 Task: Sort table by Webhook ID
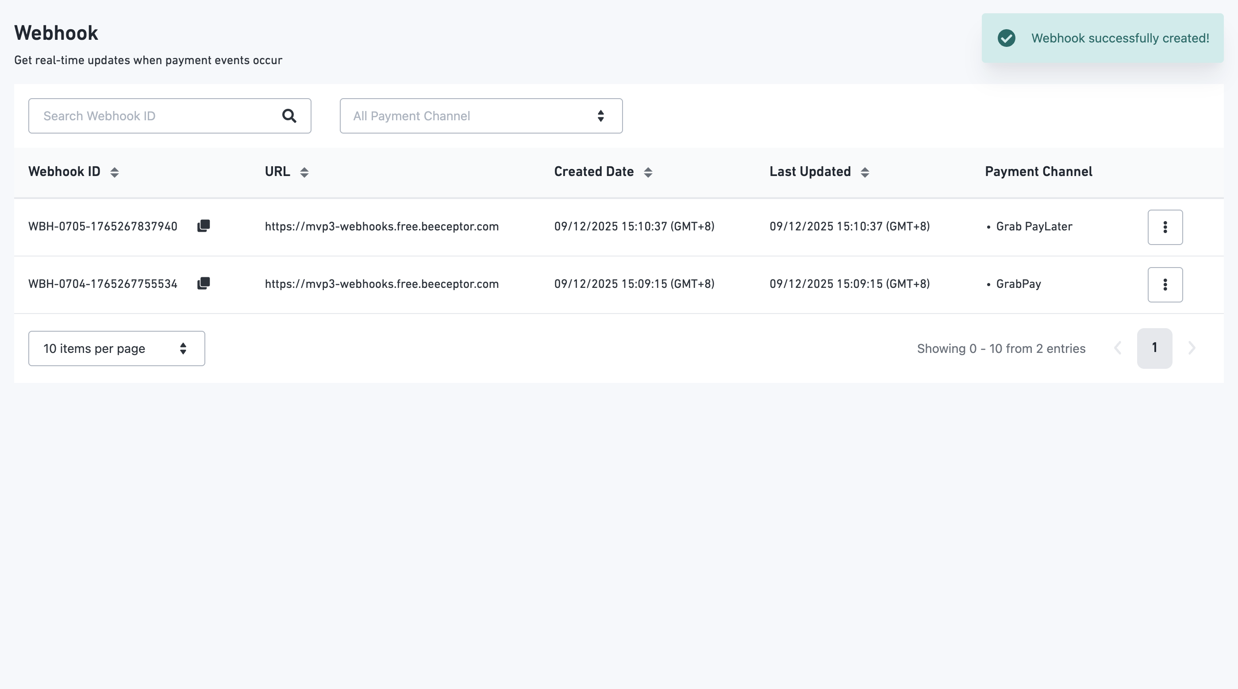(x=115, y=172)
